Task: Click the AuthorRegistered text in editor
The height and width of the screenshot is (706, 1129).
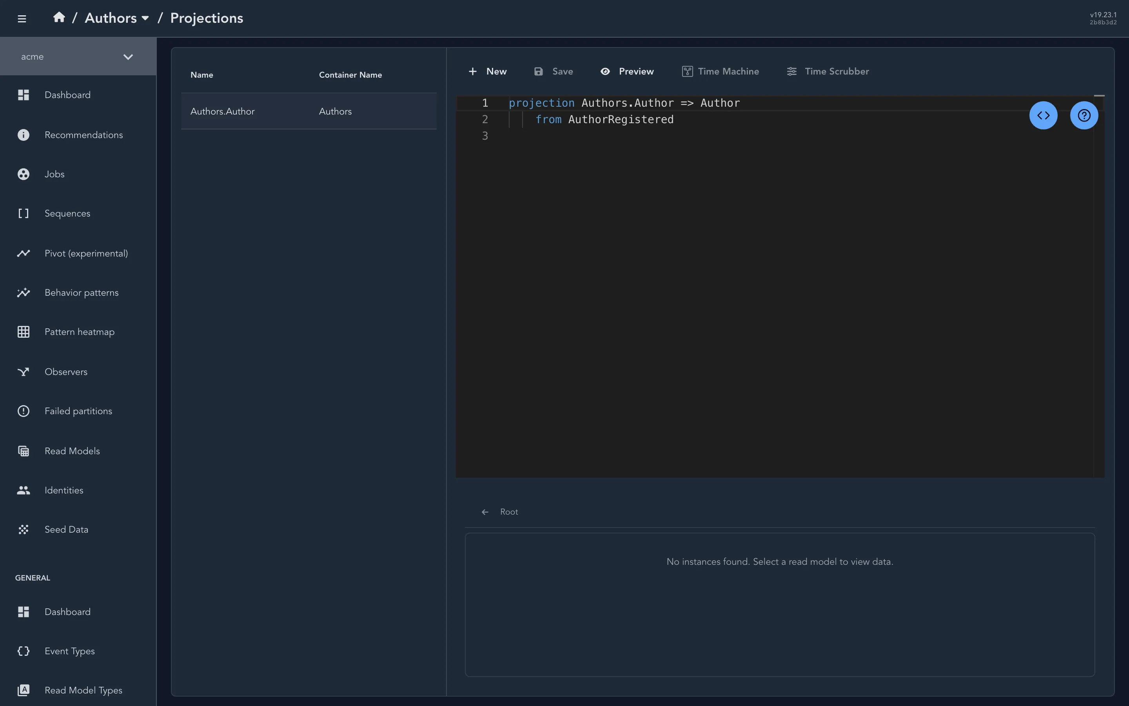Action: (621, 120)
